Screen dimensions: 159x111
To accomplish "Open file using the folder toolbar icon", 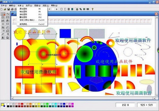I will pyautogui.click(x=6, y=9).
